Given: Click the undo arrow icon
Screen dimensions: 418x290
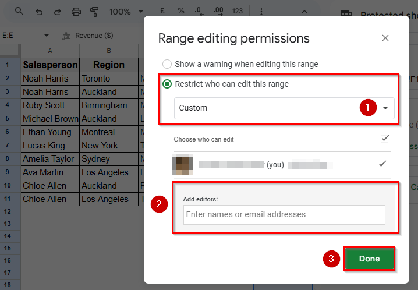Looking at the screenshot, I should tap(39, 12).
